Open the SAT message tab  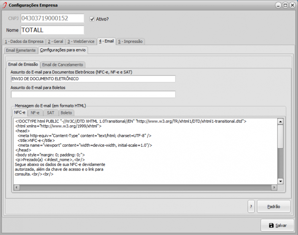click(x=51, y=112)
